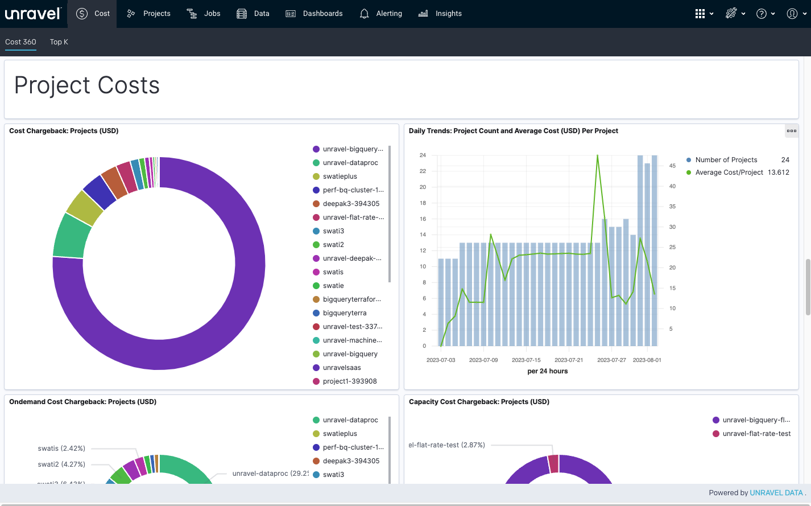This screenshot has height=506, width=811.
Task: Select unravel-machine legend entry
Action: tap(347, 340)
